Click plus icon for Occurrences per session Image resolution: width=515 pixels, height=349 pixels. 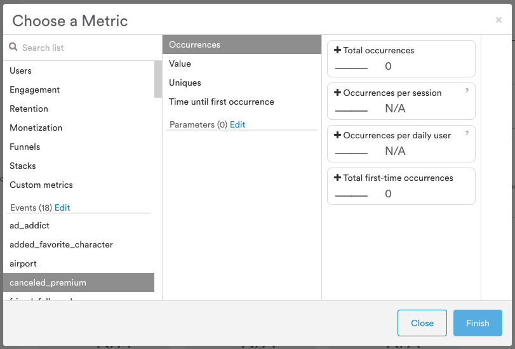pyautogui.click(x=337, y=93)
